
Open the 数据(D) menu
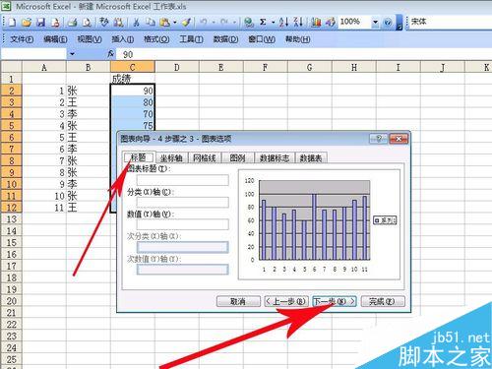225,39
